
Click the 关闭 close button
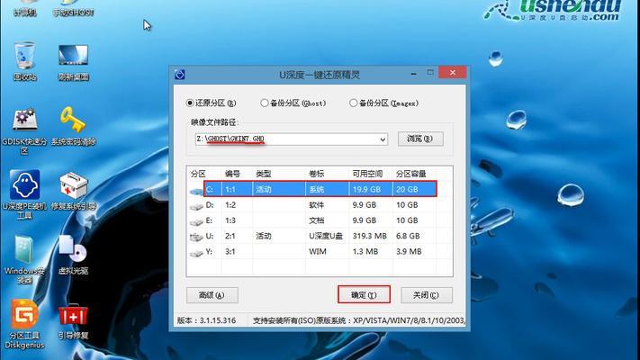[426, 295]
